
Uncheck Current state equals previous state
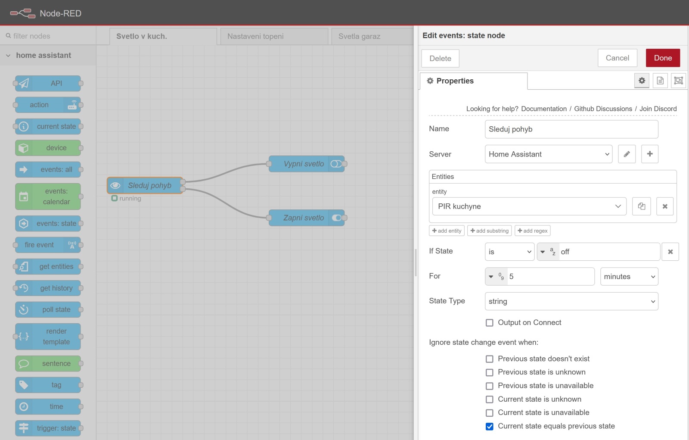coord(489,426)
